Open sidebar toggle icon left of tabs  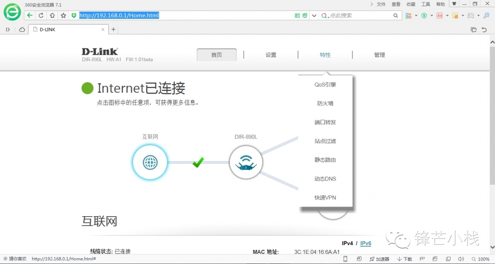click(8, 29)
